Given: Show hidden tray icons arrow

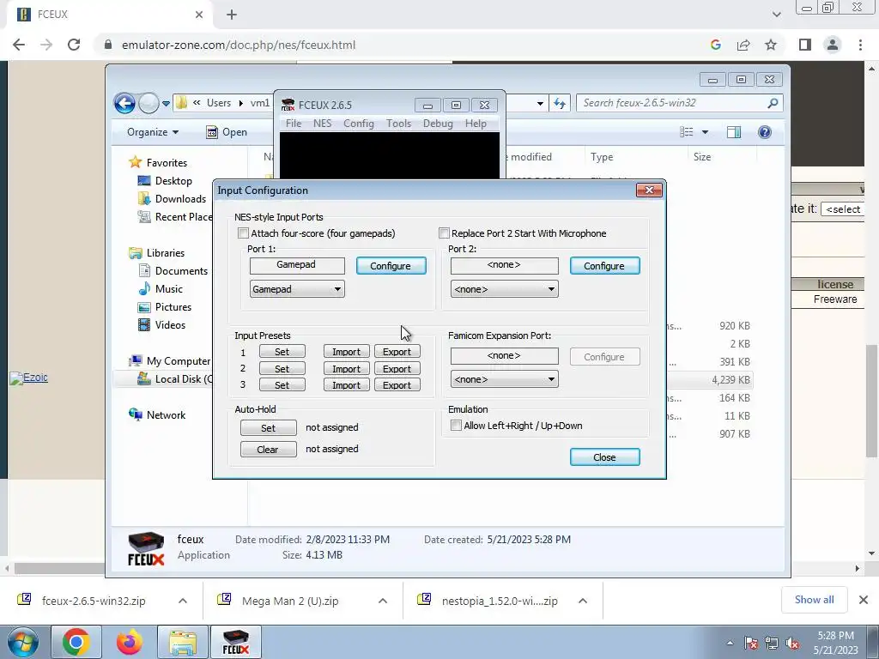Looking at the screenshot, I should [x=730, y=644].
